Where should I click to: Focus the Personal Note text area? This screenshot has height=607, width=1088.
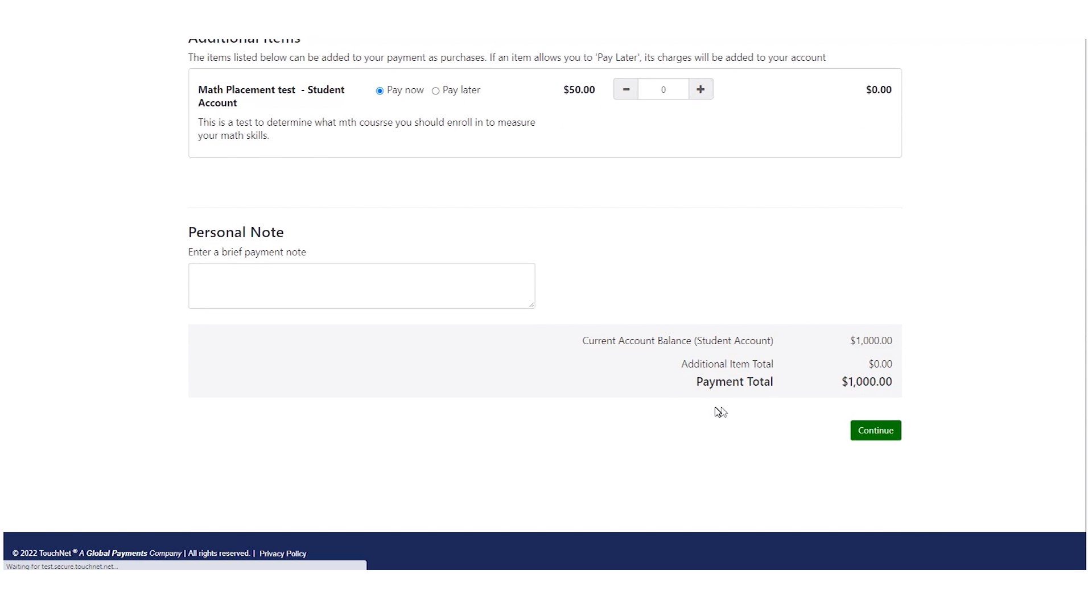(361, 286)
